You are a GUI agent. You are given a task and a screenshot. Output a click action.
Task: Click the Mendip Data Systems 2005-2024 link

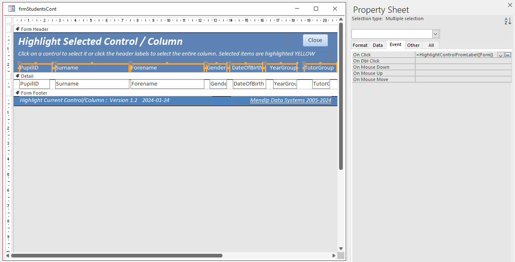coord(290,100)
